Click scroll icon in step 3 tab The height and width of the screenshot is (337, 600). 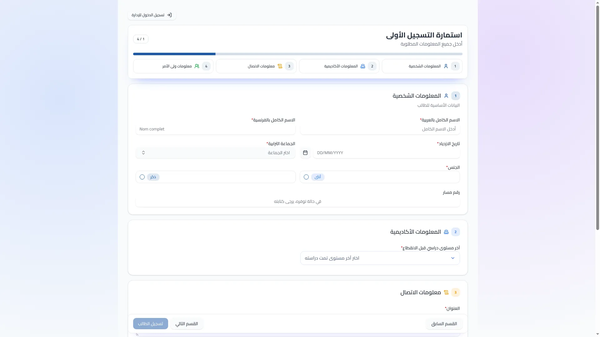click(280, 66)
